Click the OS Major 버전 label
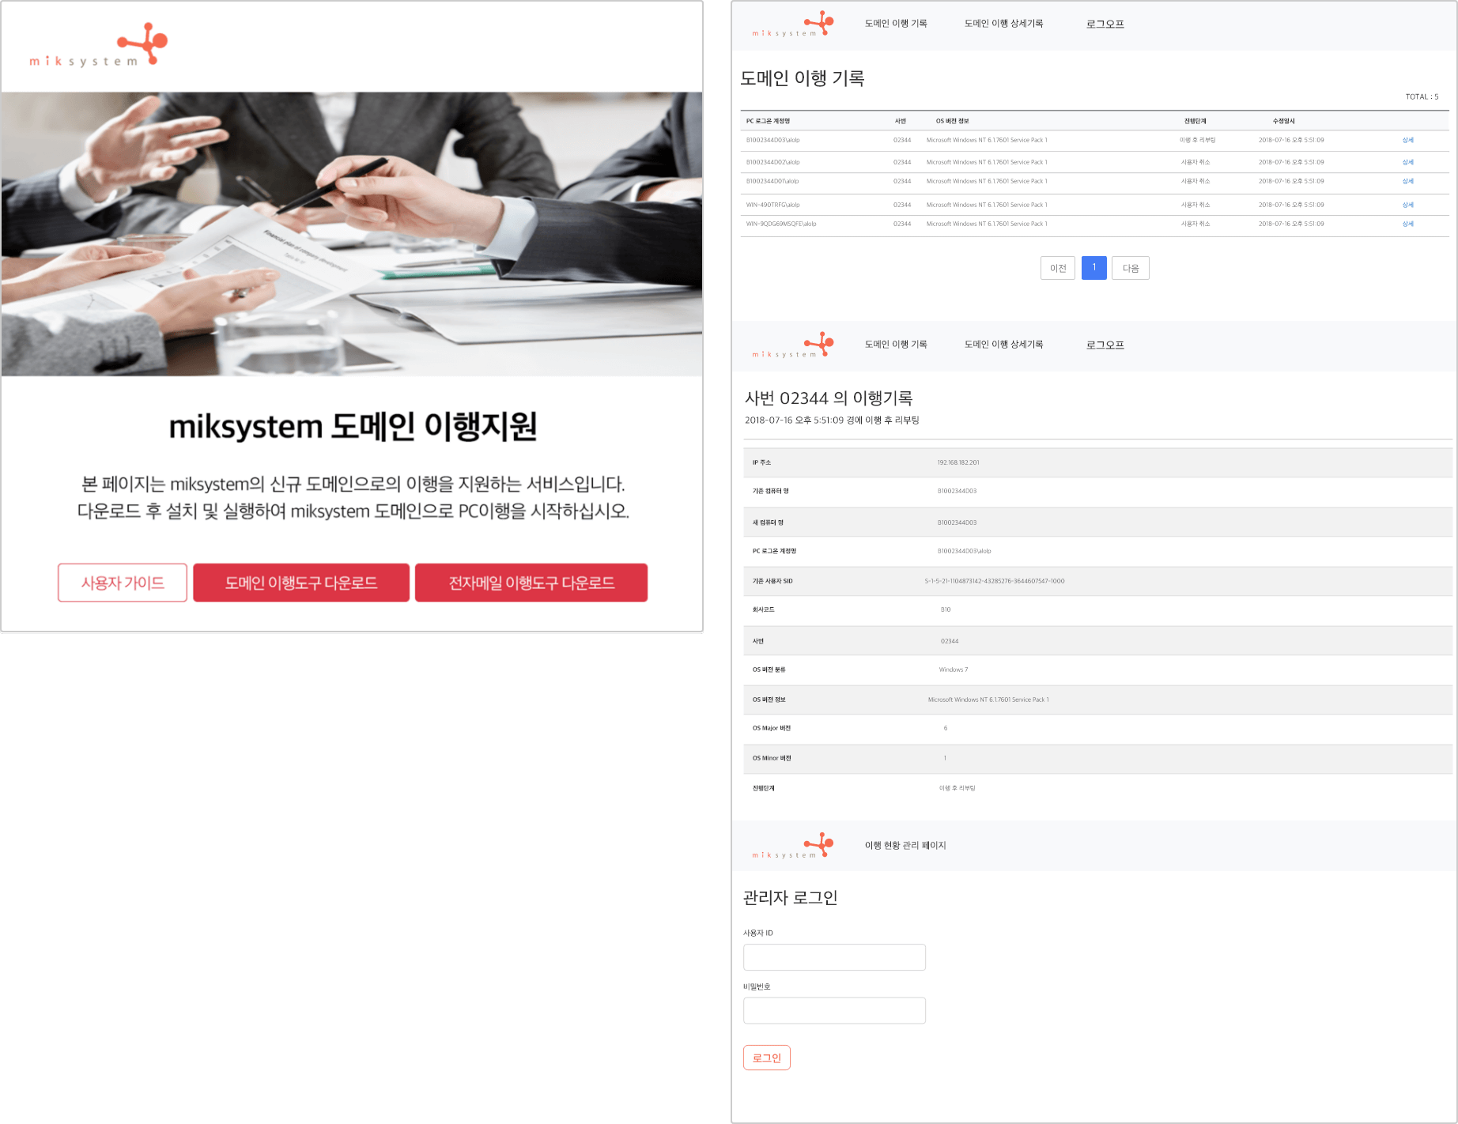The image size is (1458, 1124). click(771, 729)
